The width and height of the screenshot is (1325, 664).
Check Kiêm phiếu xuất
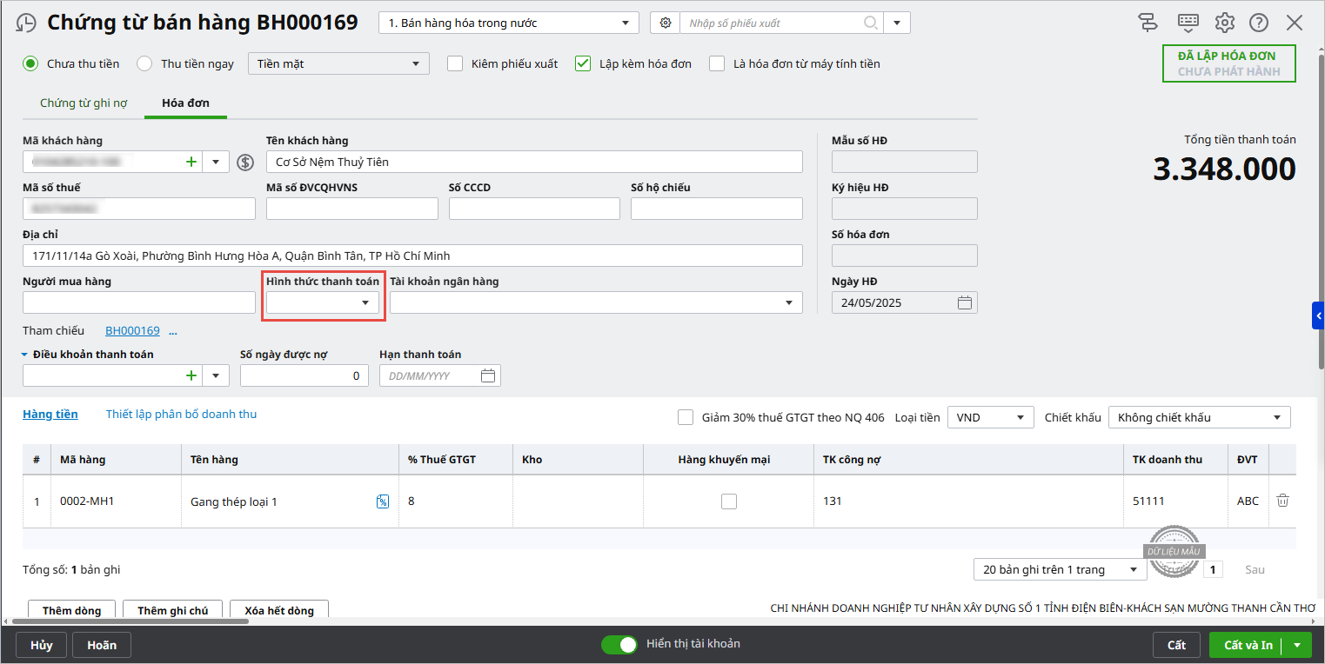click(455, 63)
